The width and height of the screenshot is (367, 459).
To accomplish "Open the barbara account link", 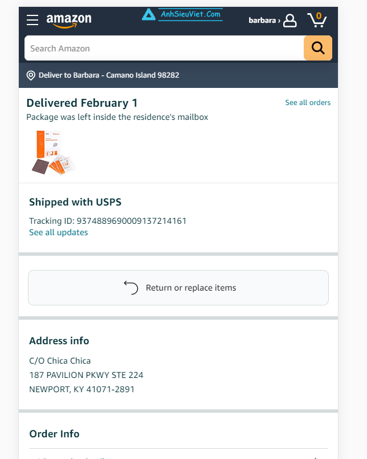I will (264, 21).
